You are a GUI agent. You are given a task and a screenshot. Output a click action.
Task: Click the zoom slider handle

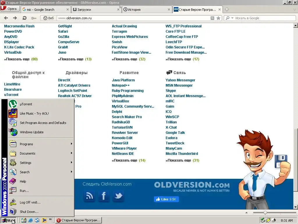coord(265,213)
